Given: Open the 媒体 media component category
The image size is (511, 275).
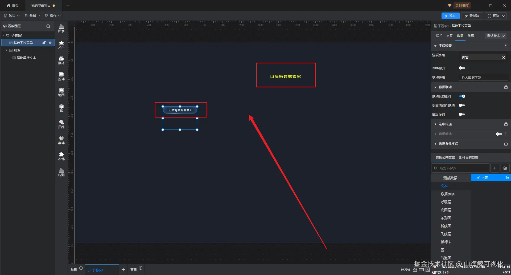Looking at the screenshot, I should tap(61, 60).
